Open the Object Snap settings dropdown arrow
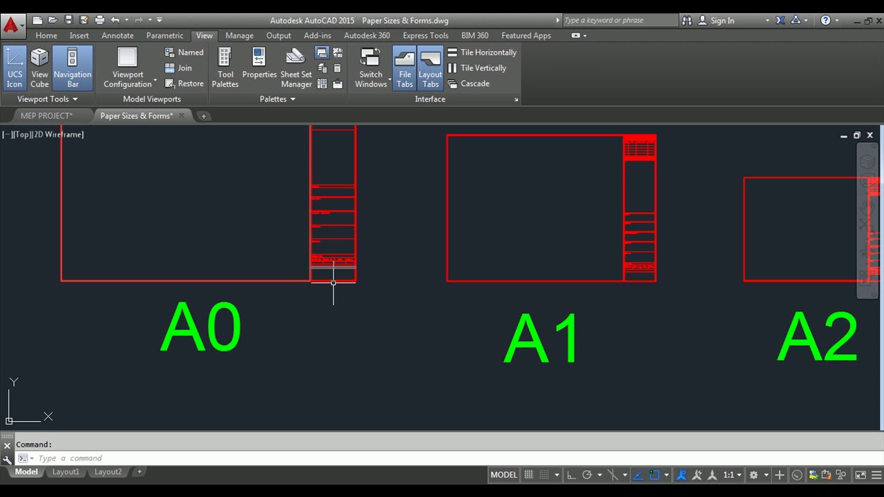 [666, 475]
